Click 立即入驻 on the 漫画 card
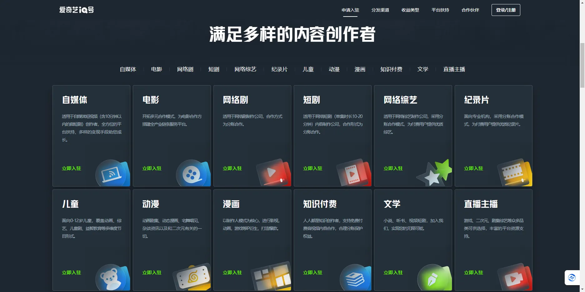Viewport: 585px width, 292px height. [x=232, y=273]
